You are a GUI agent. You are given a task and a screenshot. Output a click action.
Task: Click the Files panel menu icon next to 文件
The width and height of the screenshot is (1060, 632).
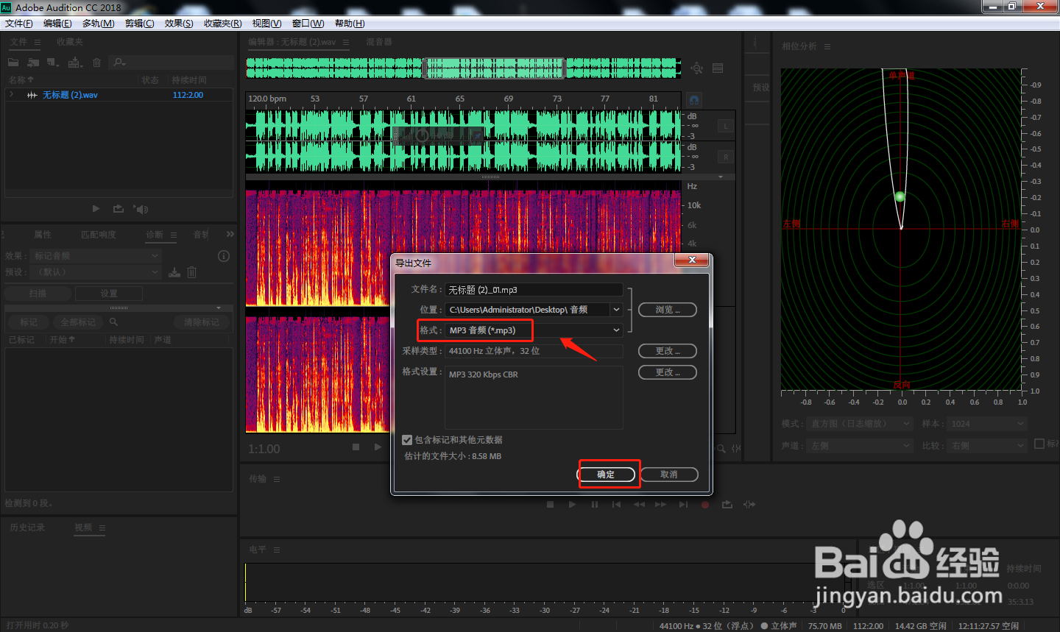38,42
